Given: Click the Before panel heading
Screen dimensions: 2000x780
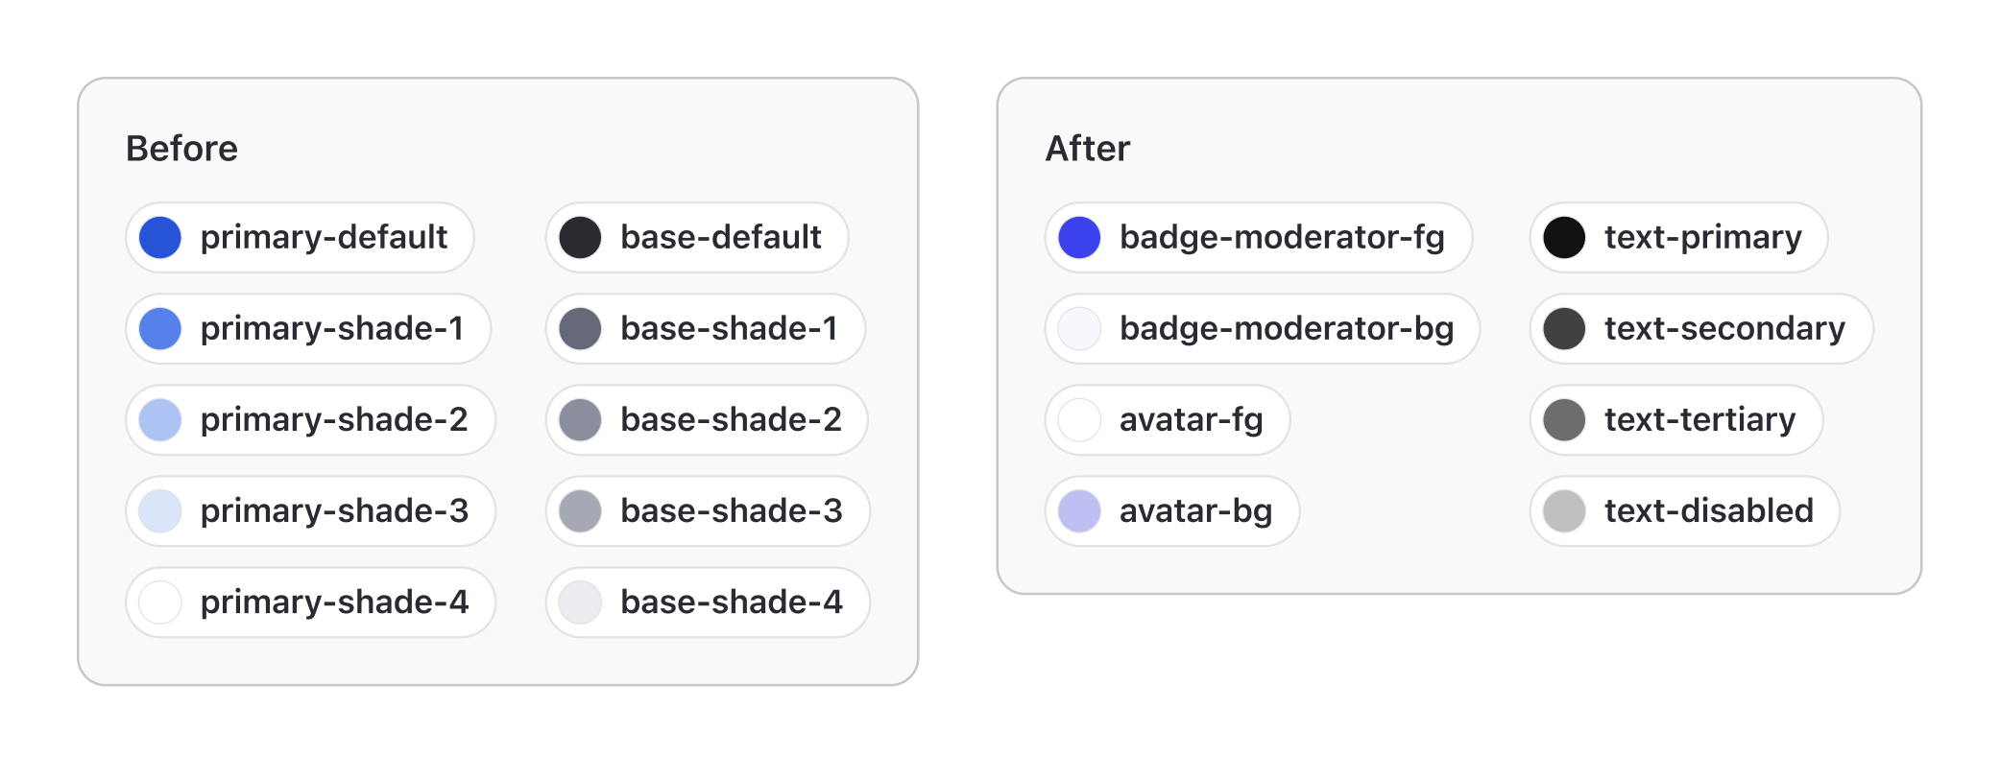Looking at the screenshot, I should [181, 149].
